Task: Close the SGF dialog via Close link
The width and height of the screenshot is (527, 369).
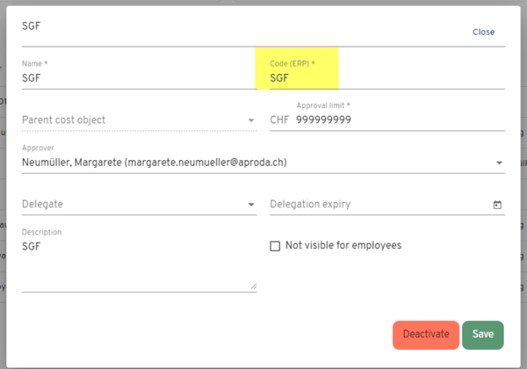Action: [483, 32]
